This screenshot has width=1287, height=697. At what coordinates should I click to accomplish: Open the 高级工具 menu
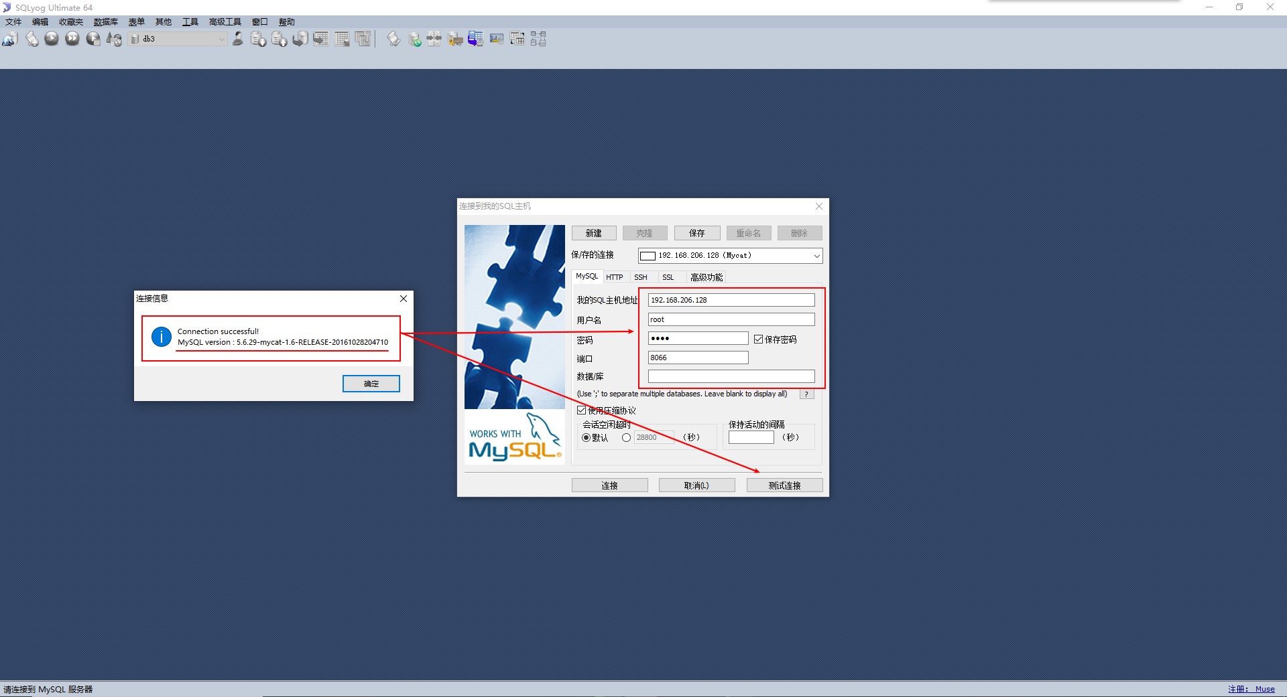(225, 22)
